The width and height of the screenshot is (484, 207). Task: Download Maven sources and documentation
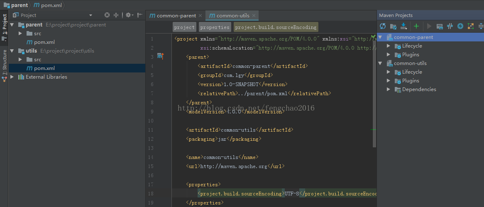point(404,26)
